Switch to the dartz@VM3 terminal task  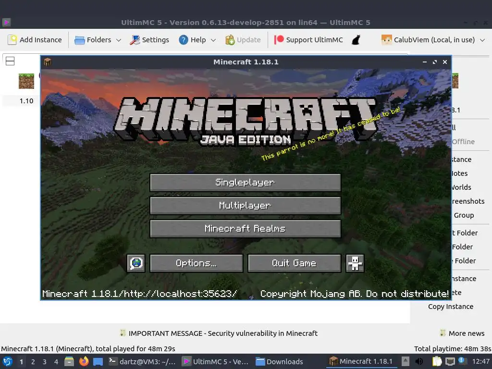tap(142, 361)
